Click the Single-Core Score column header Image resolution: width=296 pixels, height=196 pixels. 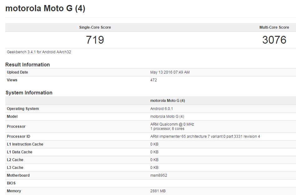(x=95, y=27)
